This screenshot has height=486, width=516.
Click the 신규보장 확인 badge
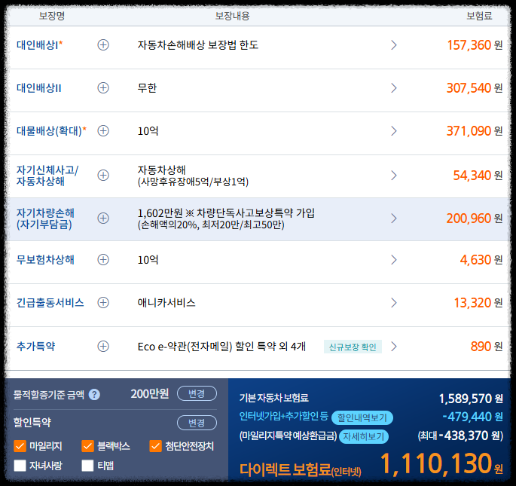(x=353, y=347)
